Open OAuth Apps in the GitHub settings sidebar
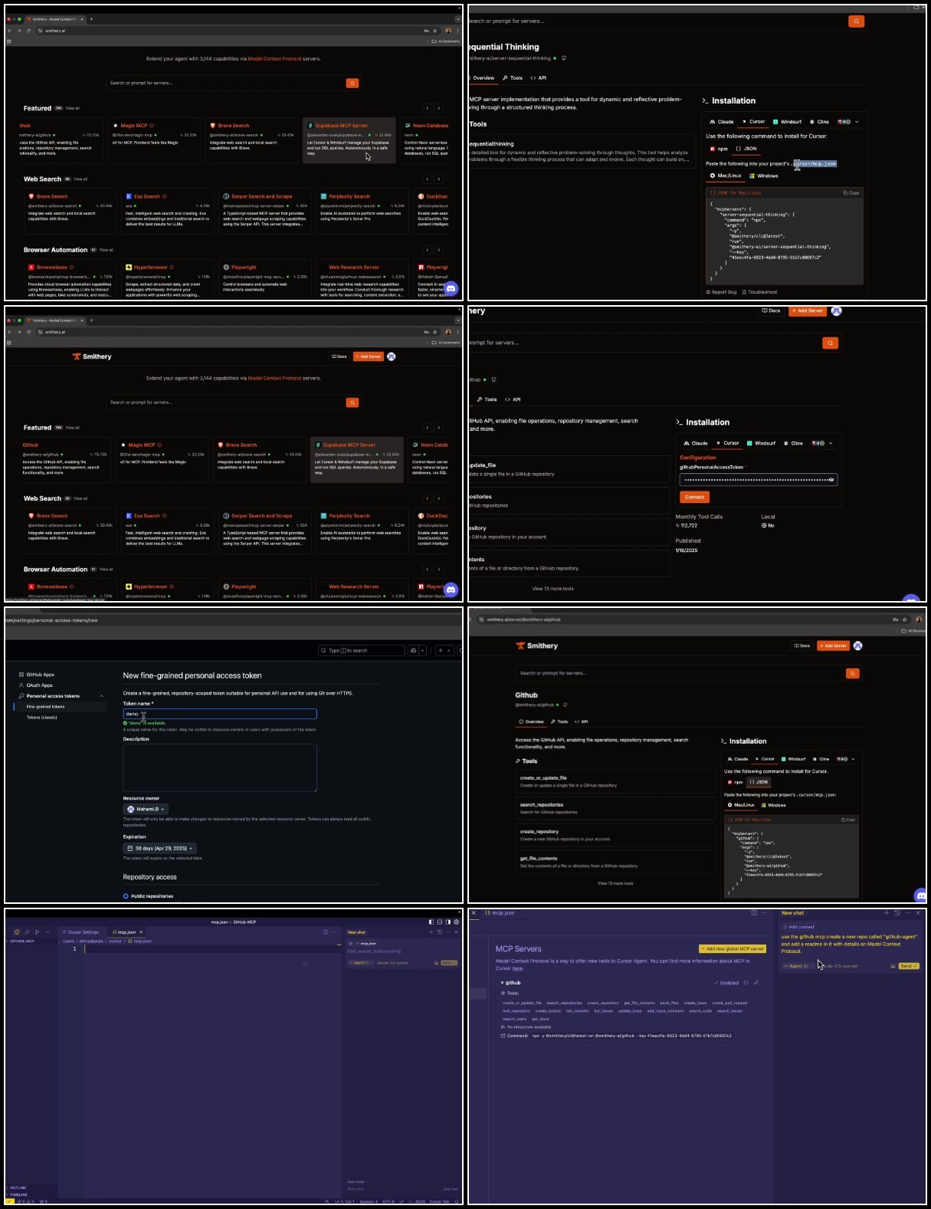 click(x=35, y=685)
